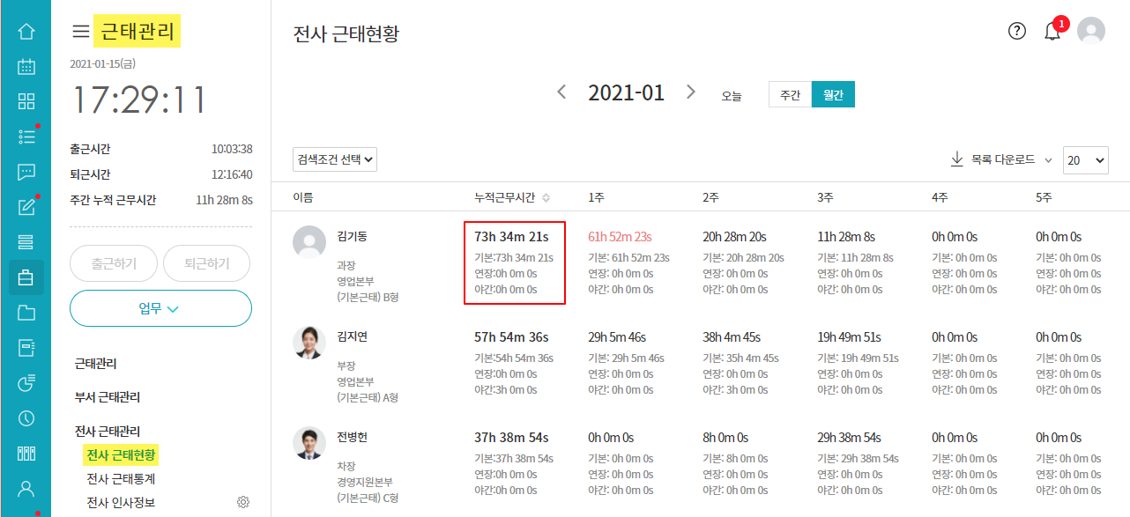
Task: Expand the 업무 dropdown button
Action: pyautogui.click(x=160, y=308)
